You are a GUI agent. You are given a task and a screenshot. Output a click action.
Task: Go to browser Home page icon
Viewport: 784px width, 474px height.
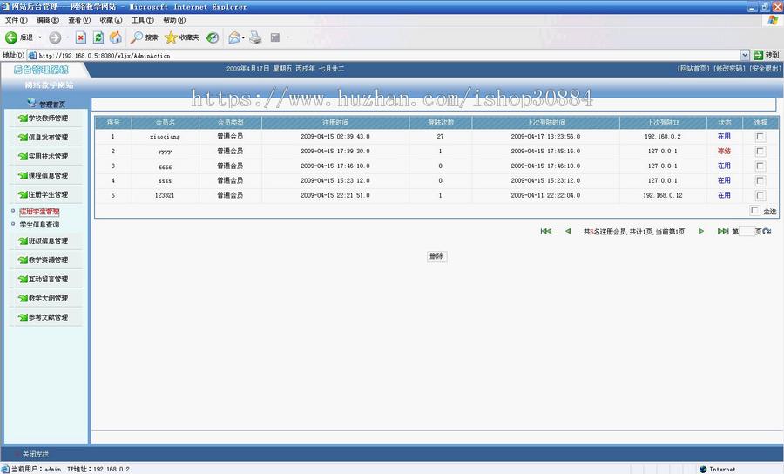116,37
